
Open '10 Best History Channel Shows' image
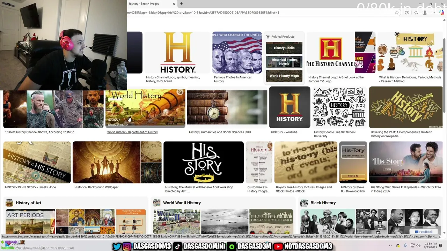53,109
